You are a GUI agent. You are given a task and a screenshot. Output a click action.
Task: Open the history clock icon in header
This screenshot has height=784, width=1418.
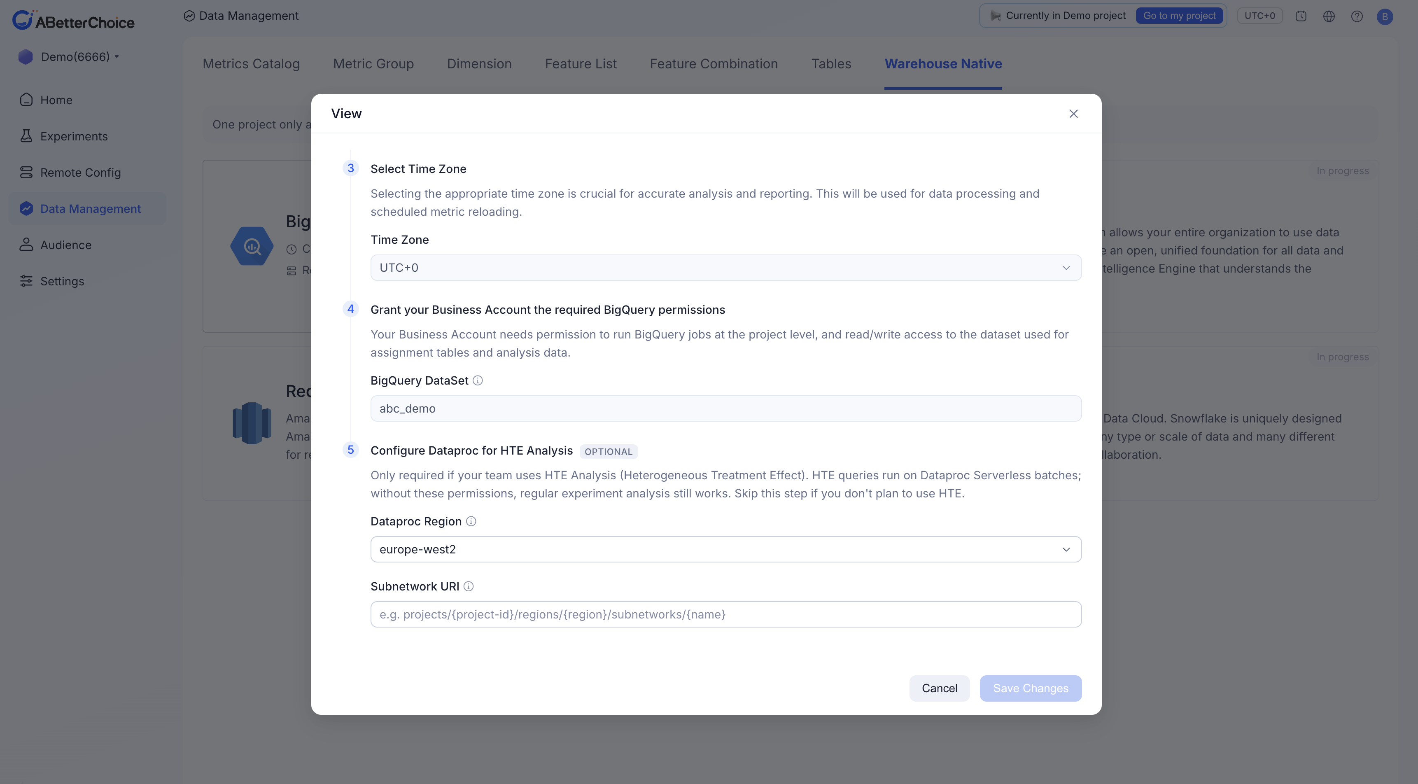click(x=1301, y=16)
